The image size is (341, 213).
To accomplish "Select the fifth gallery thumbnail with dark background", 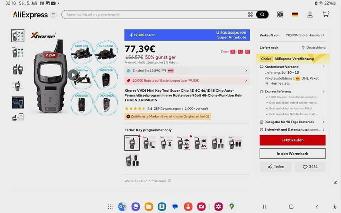I will pyautogui.click(x=18, y=102).
